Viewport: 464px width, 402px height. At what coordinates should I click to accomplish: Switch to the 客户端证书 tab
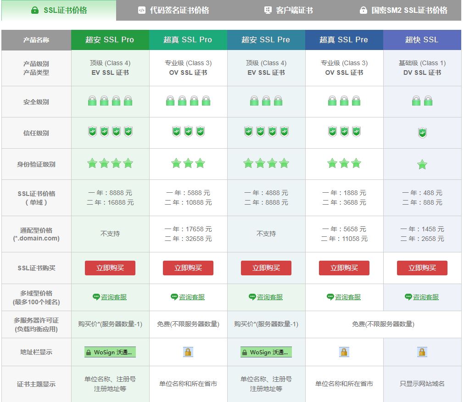(x=289, y=10)
